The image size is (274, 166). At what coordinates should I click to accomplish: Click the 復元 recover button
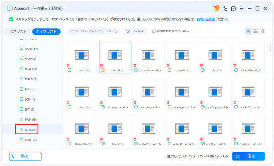[249, 156]
